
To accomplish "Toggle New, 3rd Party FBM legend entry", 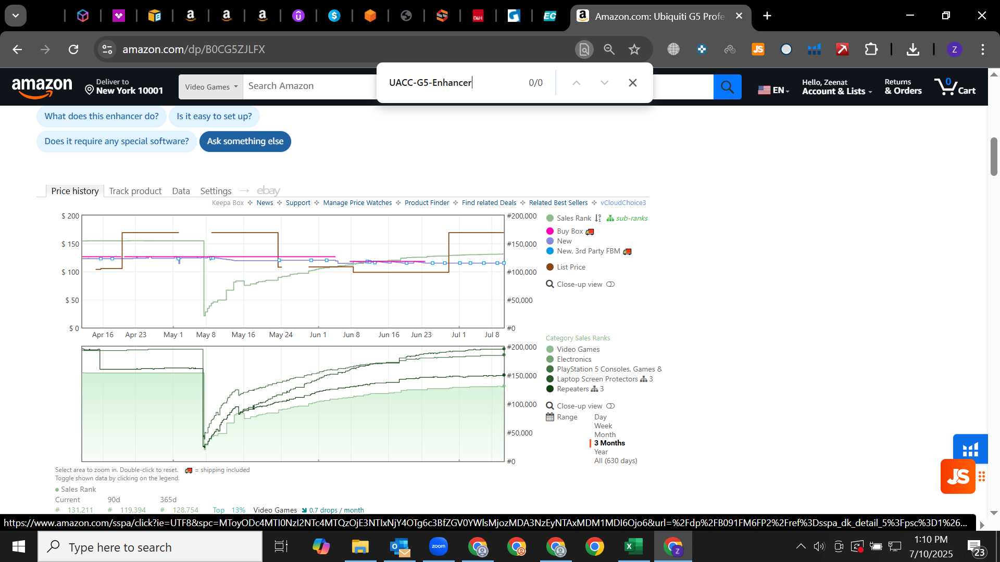I will 589,251.
